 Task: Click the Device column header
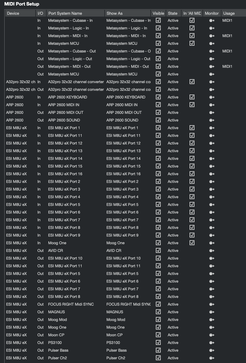[13, 13]
